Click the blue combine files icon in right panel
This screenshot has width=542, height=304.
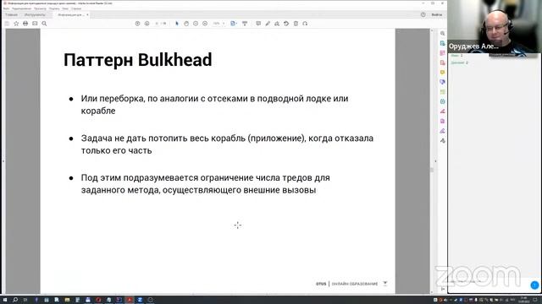point(442,82)
